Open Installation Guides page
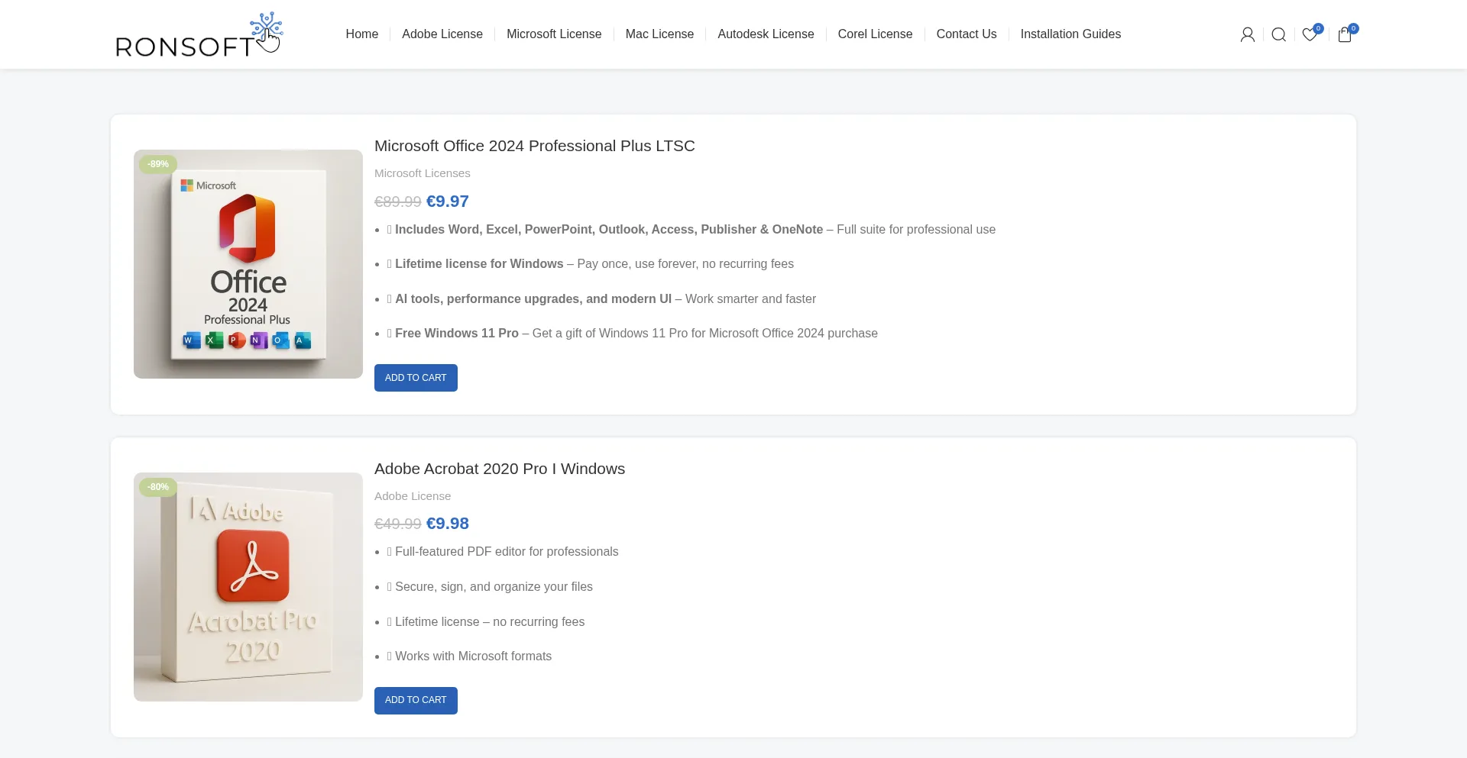The image size is (1467, 758). tap(1070, 34)
